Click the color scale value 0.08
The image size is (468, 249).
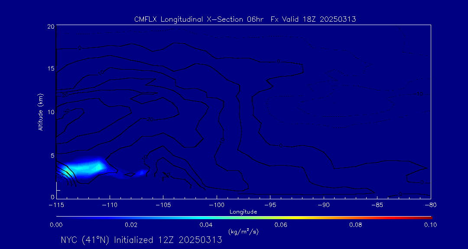(x=356, y=225)
